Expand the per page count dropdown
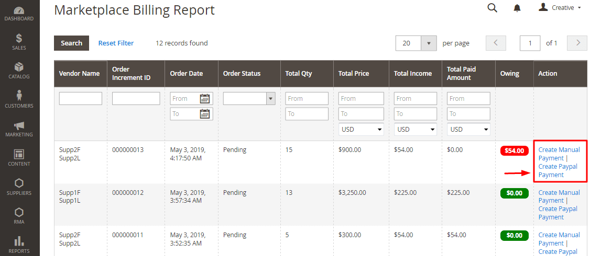 tap(430, 43)
